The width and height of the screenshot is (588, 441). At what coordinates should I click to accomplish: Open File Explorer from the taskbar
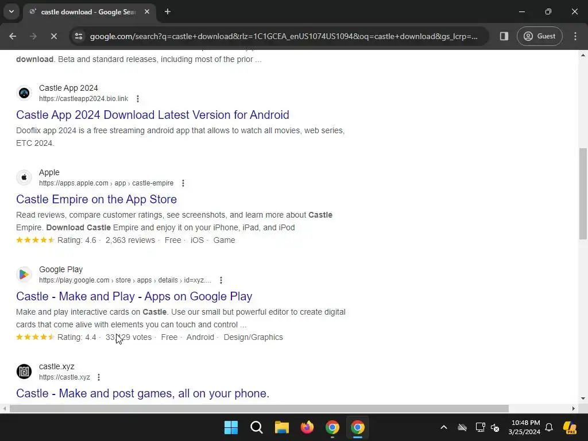[281, 427]
